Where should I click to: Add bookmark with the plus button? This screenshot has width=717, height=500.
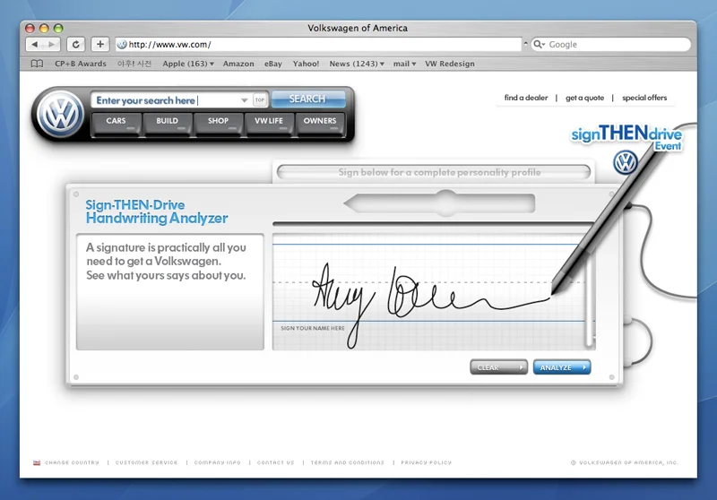[100, 44]
